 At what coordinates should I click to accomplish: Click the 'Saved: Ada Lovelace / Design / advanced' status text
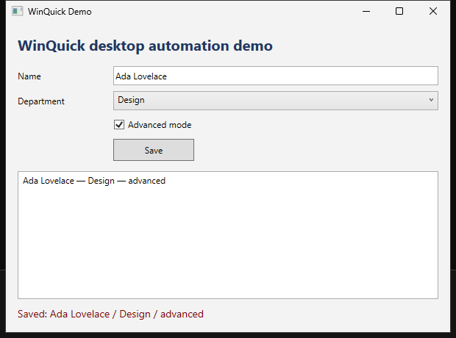110,314
